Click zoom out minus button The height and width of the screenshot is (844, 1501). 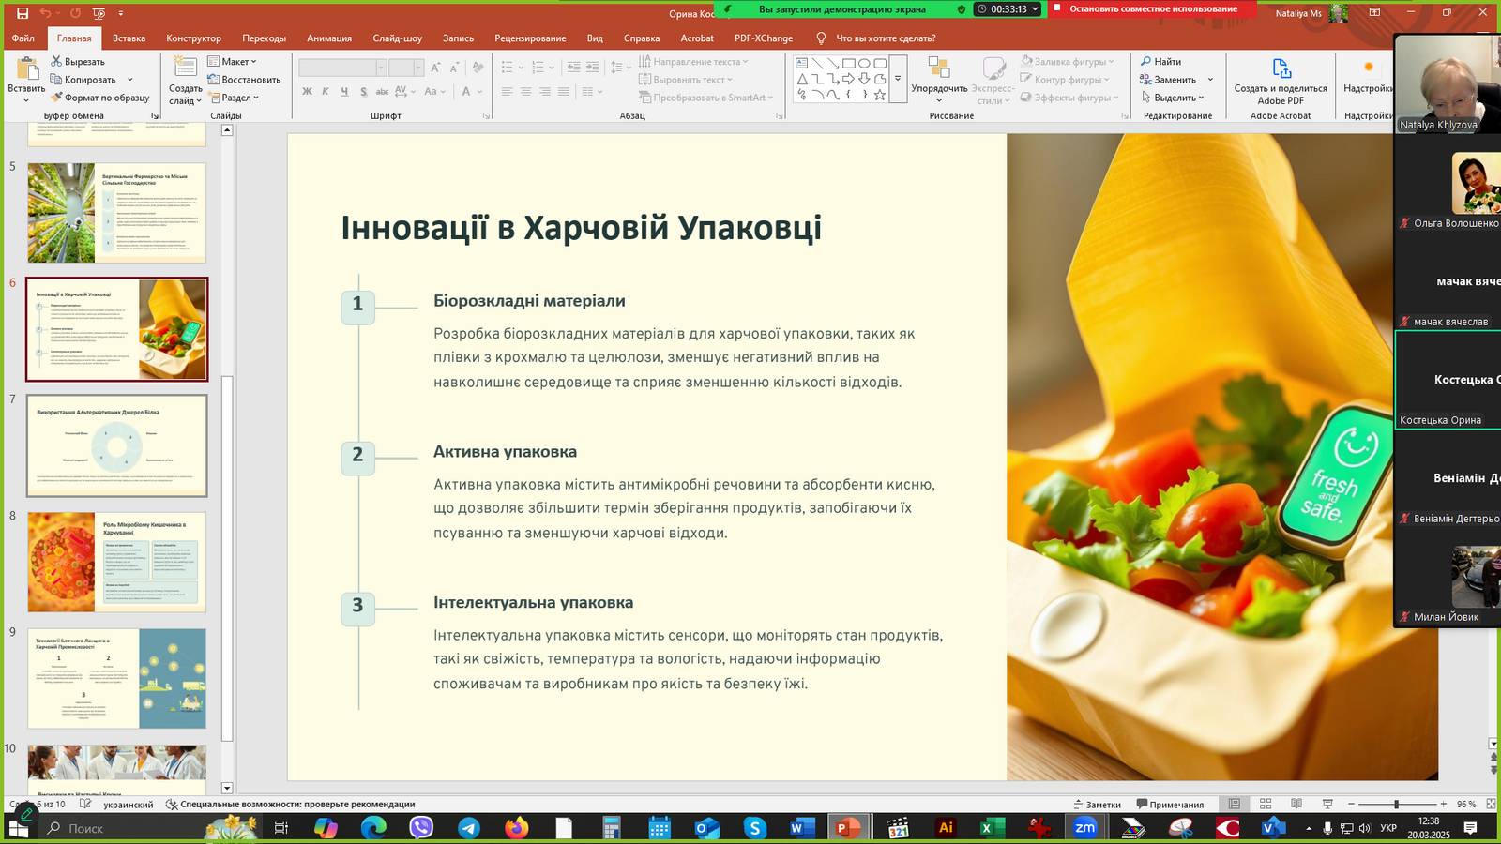tap(1351, 805)
